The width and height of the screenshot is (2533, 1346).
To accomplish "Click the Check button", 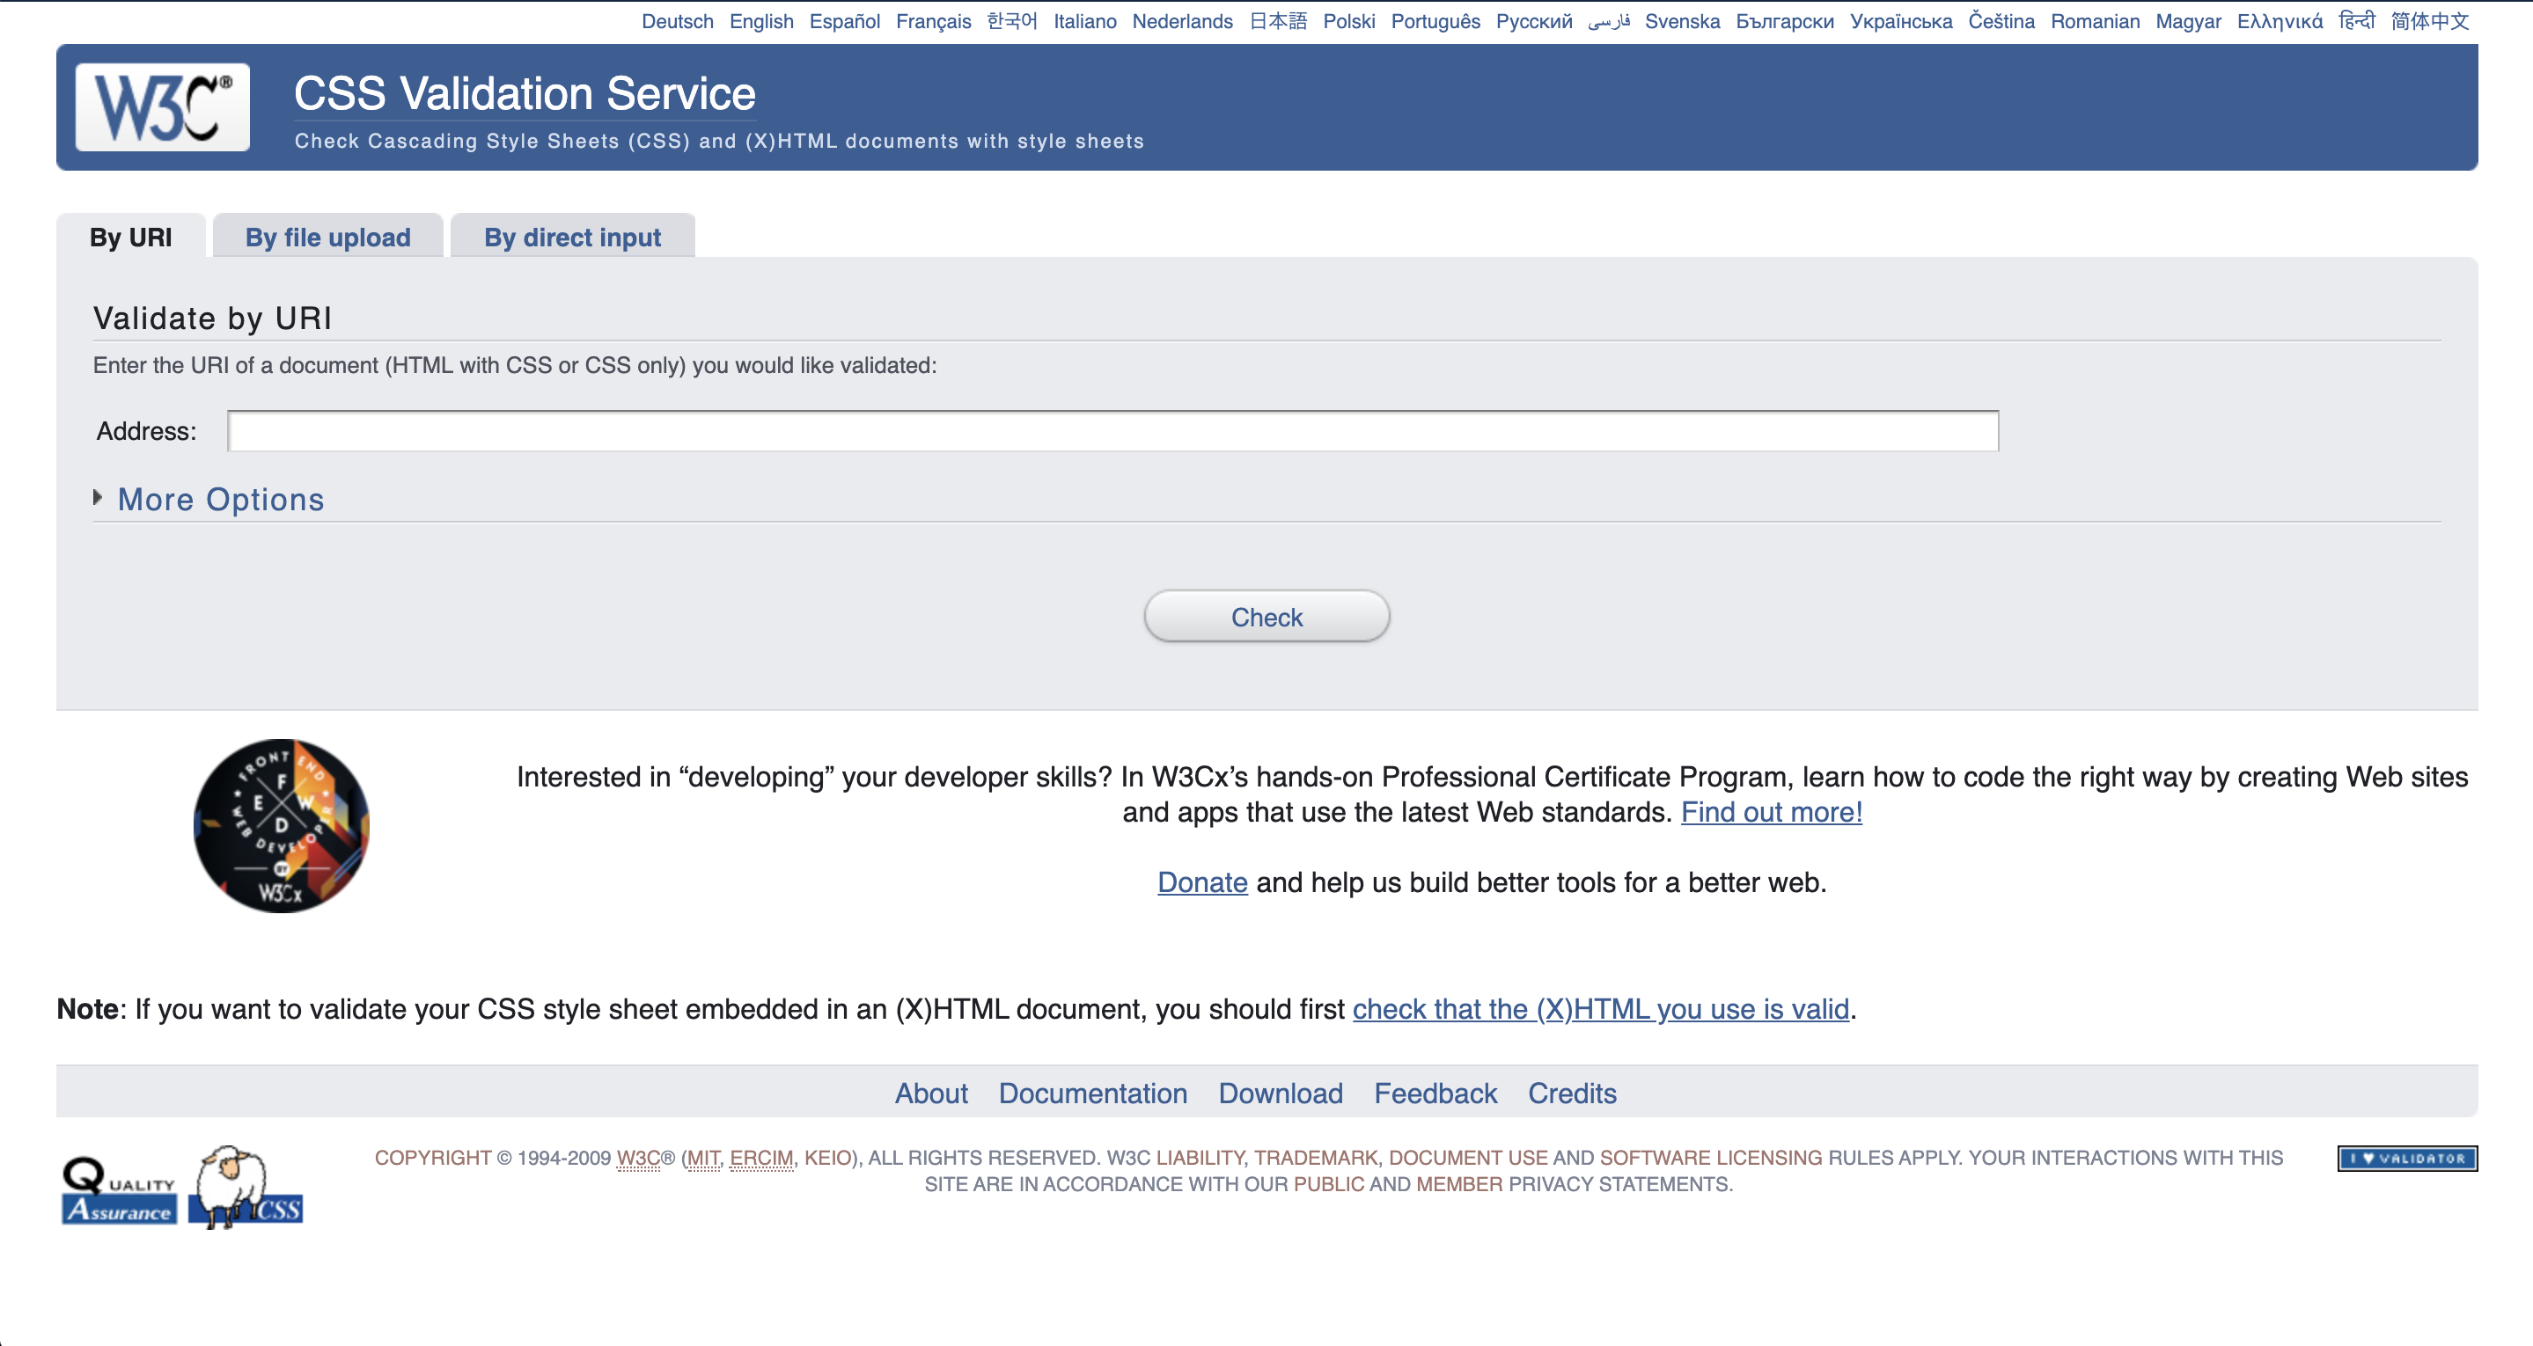I will pos(1266,617).
